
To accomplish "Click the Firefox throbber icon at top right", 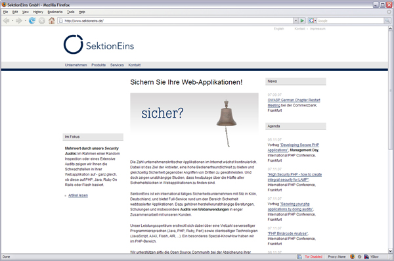I will tap(389, 12).
